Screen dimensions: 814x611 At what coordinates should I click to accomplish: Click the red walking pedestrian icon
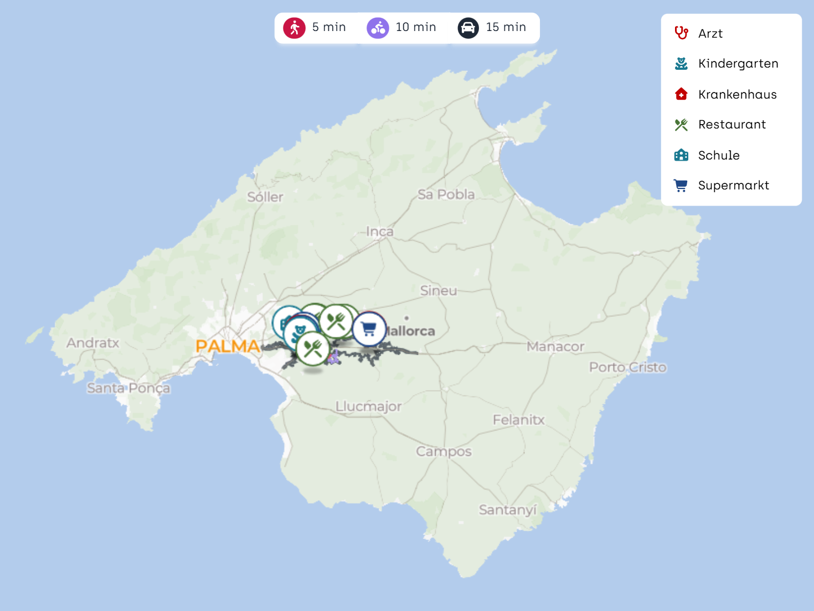294,28
